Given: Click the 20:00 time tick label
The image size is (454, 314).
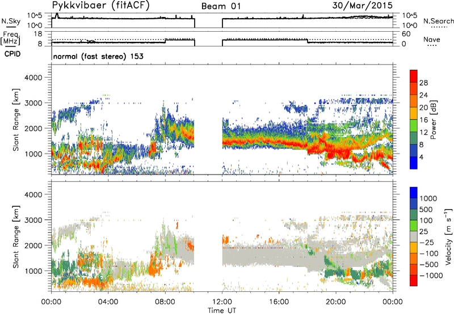Looking at the screenshot, I should [336, 302].
